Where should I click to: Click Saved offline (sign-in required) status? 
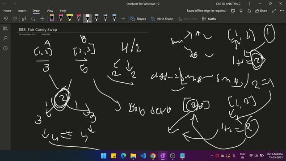coord(206,11)
